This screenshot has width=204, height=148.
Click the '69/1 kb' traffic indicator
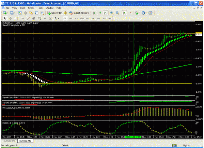coord(186,145)
